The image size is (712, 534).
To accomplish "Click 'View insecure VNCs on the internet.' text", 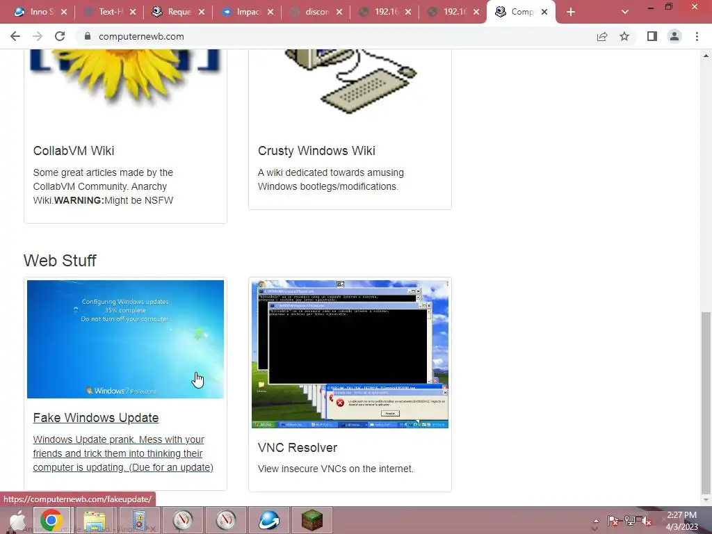I will (x=336, y=469).
